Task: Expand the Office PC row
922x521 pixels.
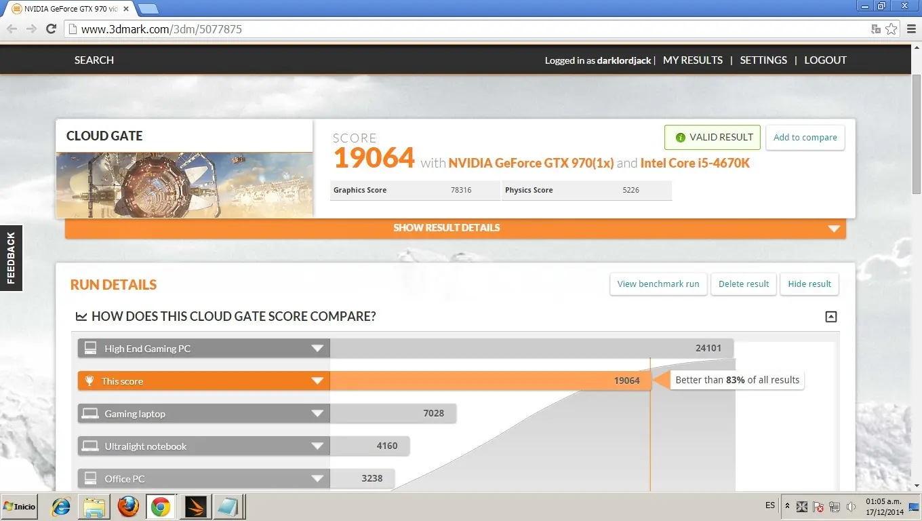Action: 317,479
